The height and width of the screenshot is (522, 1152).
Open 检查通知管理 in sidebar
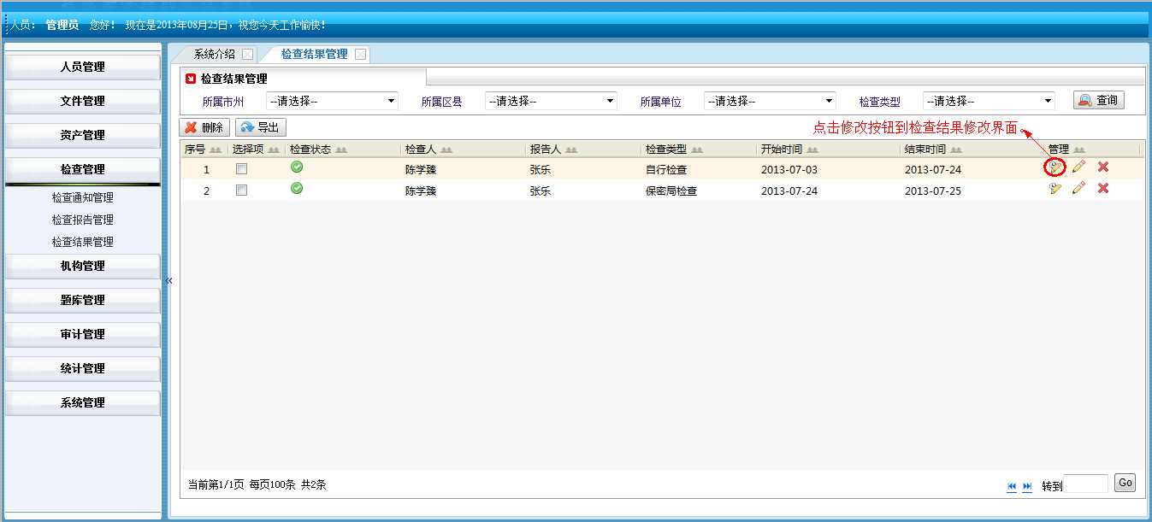pyautogui.click(x=82, y=197)
